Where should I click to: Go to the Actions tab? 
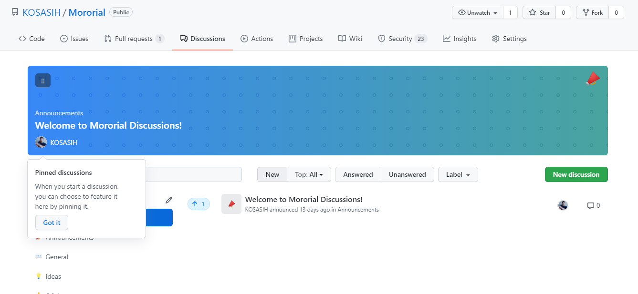[257, 39]
